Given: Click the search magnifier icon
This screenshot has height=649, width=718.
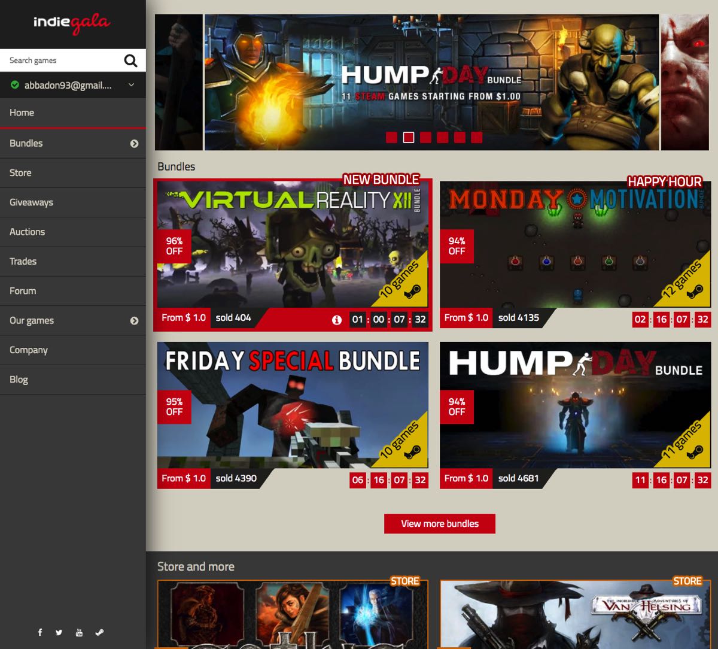Looking at the screenshot, I should [x=130, y=60].
